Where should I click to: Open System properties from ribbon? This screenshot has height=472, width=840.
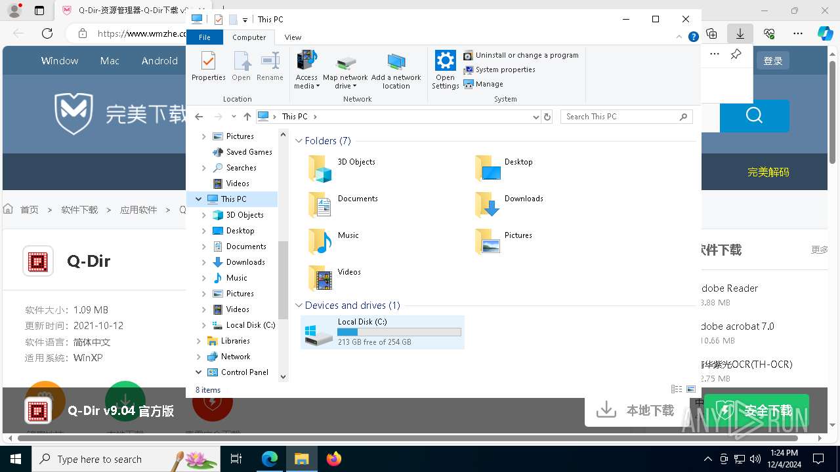point(499,69)
